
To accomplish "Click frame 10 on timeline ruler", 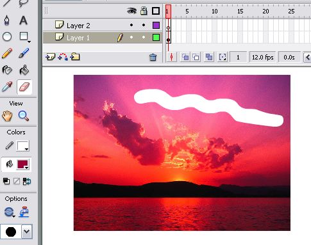I will (x=214, y=12).
